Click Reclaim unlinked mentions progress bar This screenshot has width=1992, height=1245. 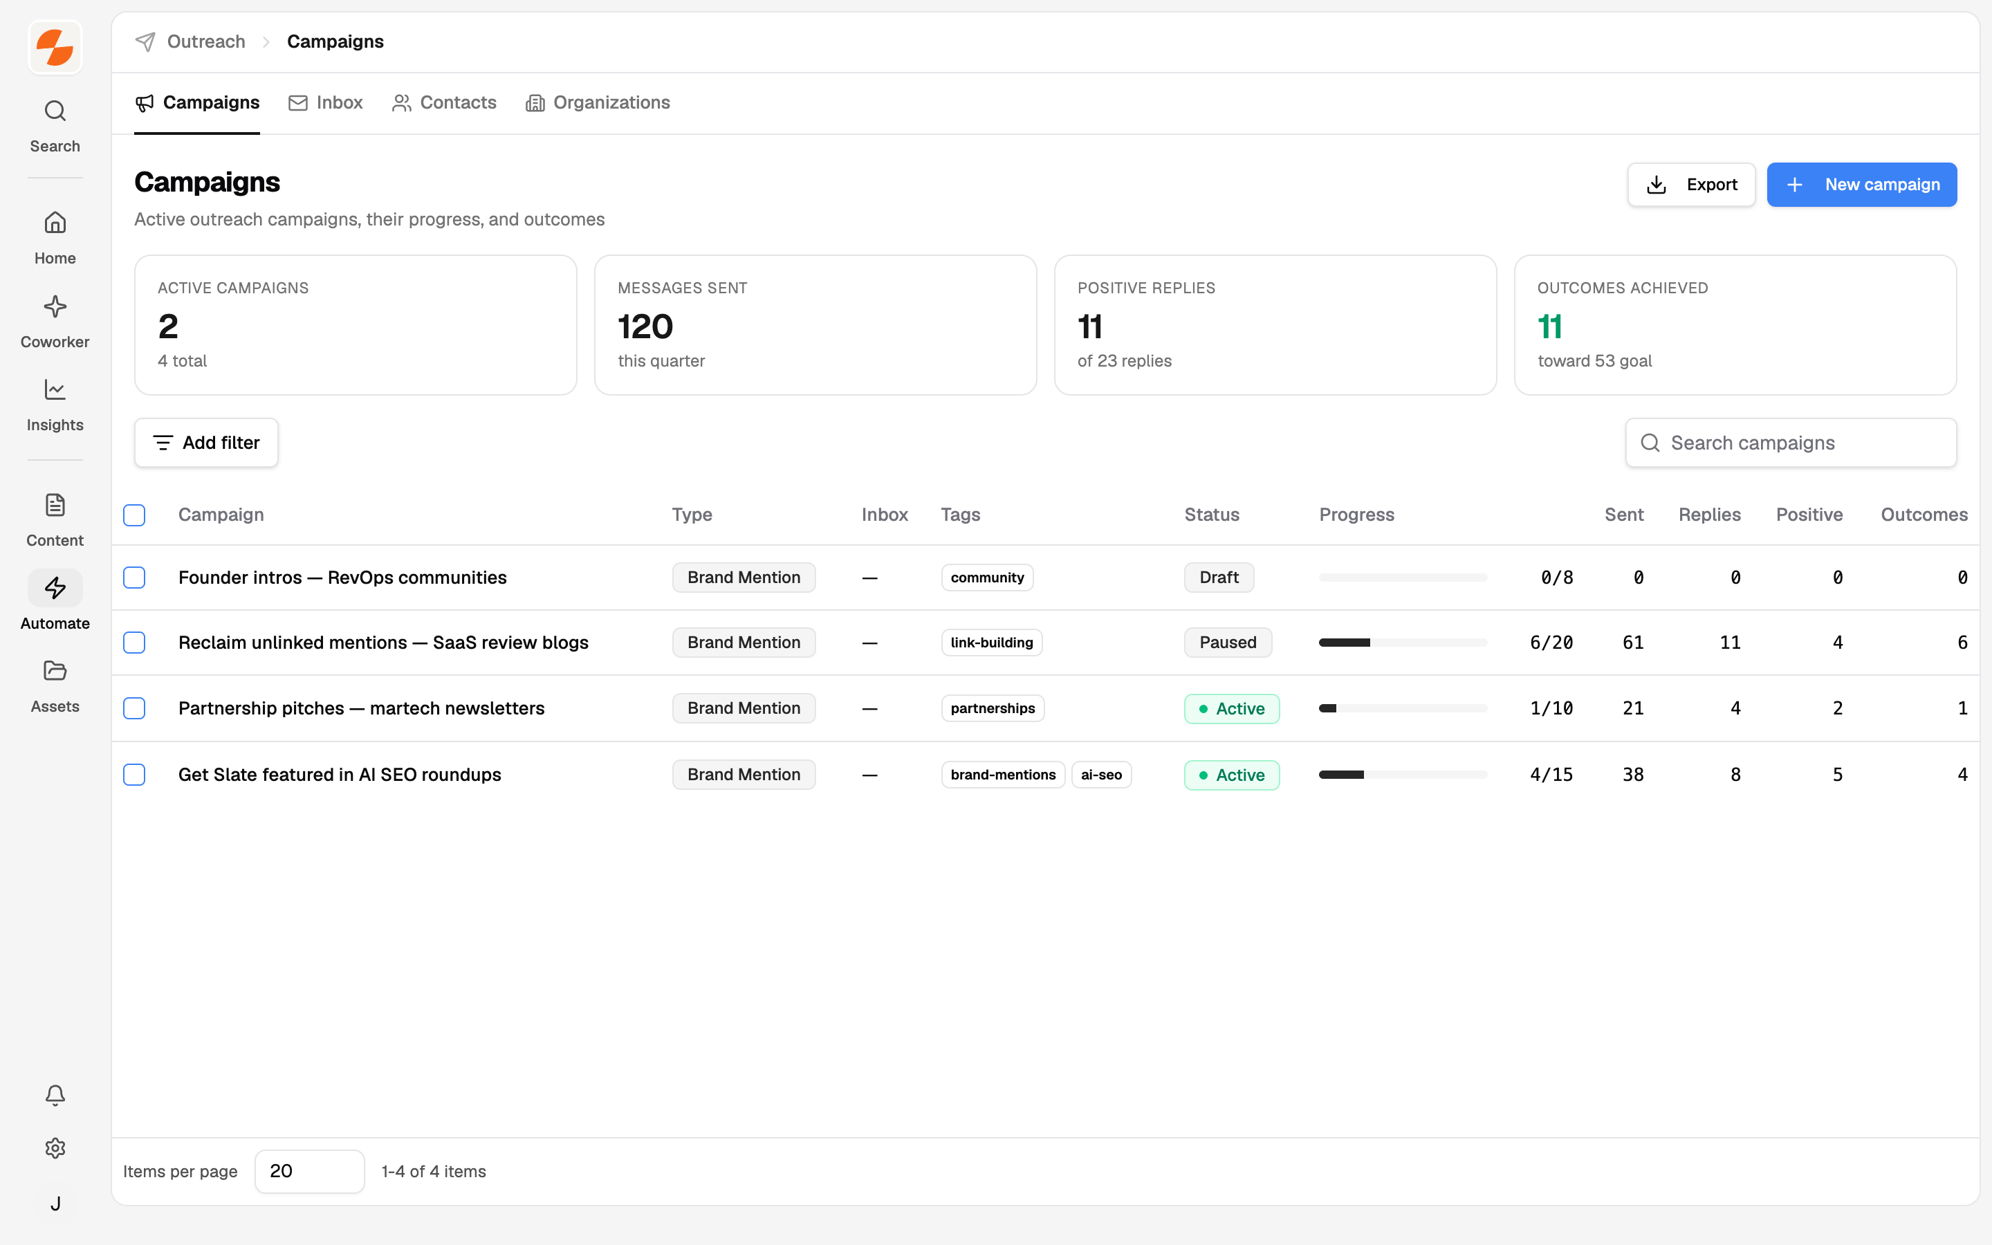pos(1403,643)
